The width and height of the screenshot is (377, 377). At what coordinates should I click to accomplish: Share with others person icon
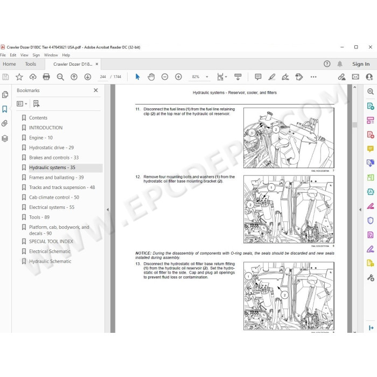(369, 77)
